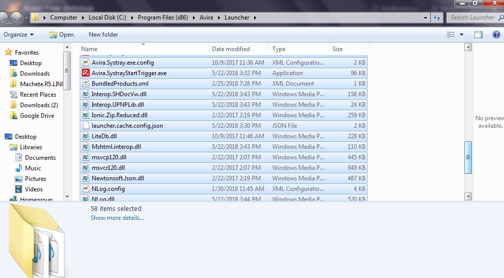Sort by the Date modified column header
Screen dimensions: 504x278
pos(231,49)
